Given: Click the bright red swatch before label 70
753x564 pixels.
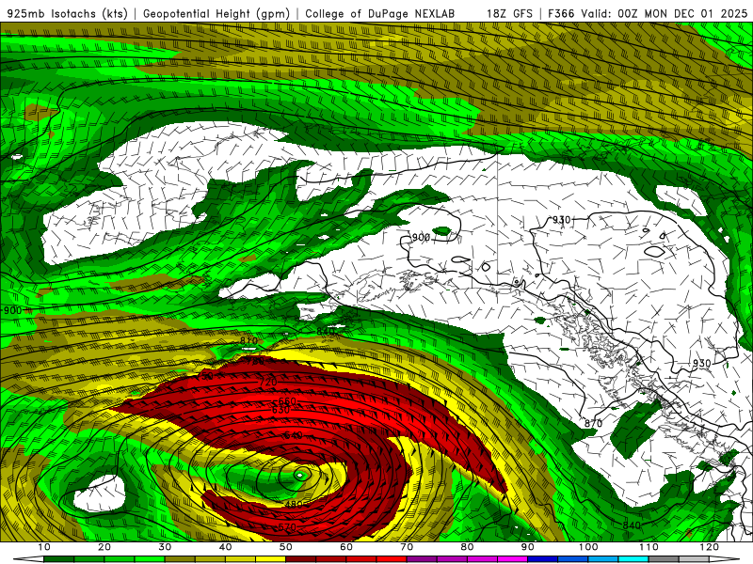Looking at the screenshot, I should (392, 559).
